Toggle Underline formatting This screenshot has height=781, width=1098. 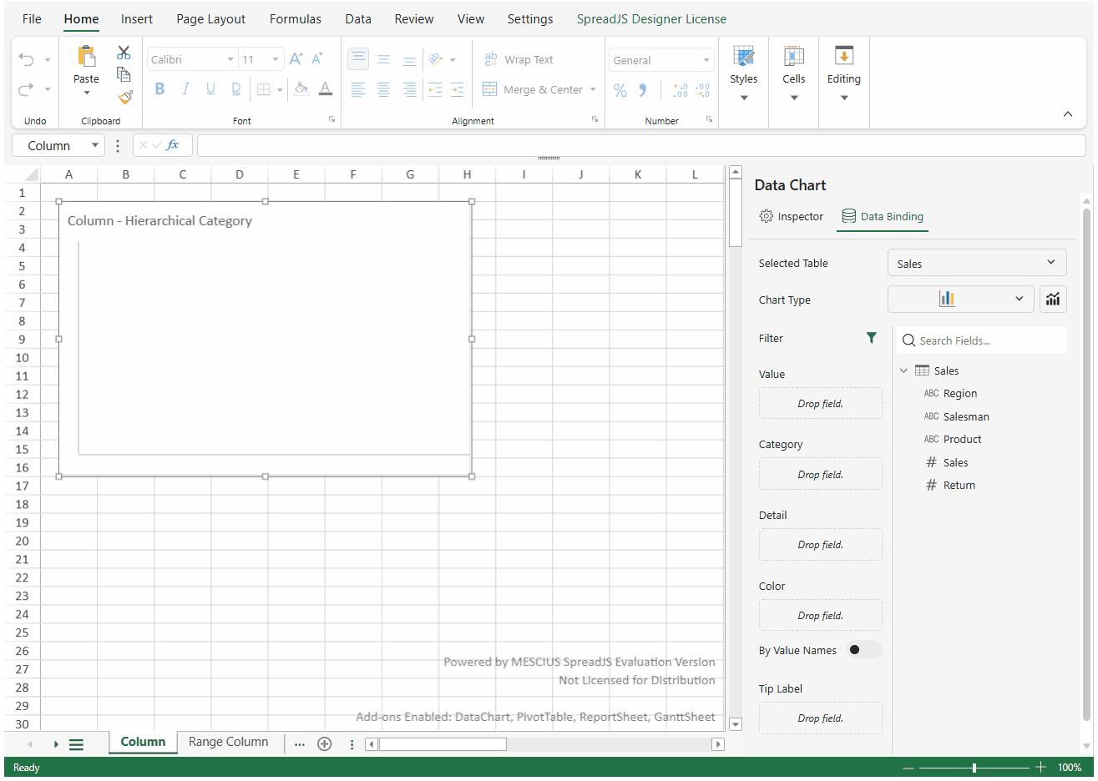click(x=210, y=88)
